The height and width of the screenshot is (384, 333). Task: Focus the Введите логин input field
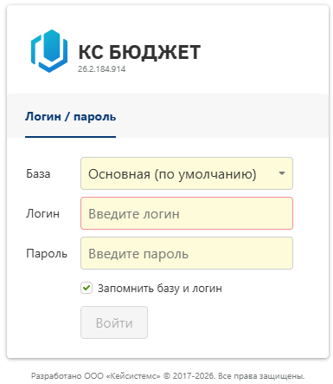pyautogui.click(x=187, y=213)
